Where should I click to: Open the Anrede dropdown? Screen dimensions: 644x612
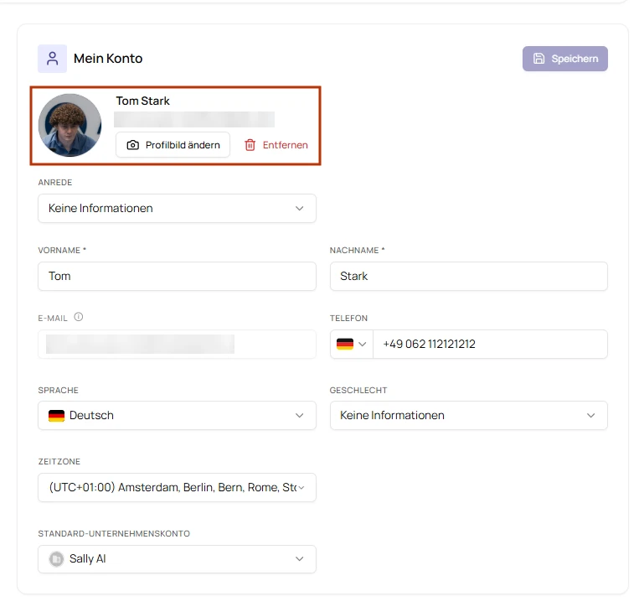click(x=177, y=208)
